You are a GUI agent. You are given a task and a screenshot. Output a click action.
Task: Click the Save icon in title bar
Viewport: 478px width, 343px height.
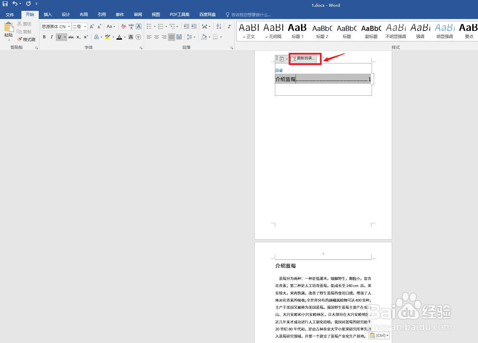(x=5, y=4)
